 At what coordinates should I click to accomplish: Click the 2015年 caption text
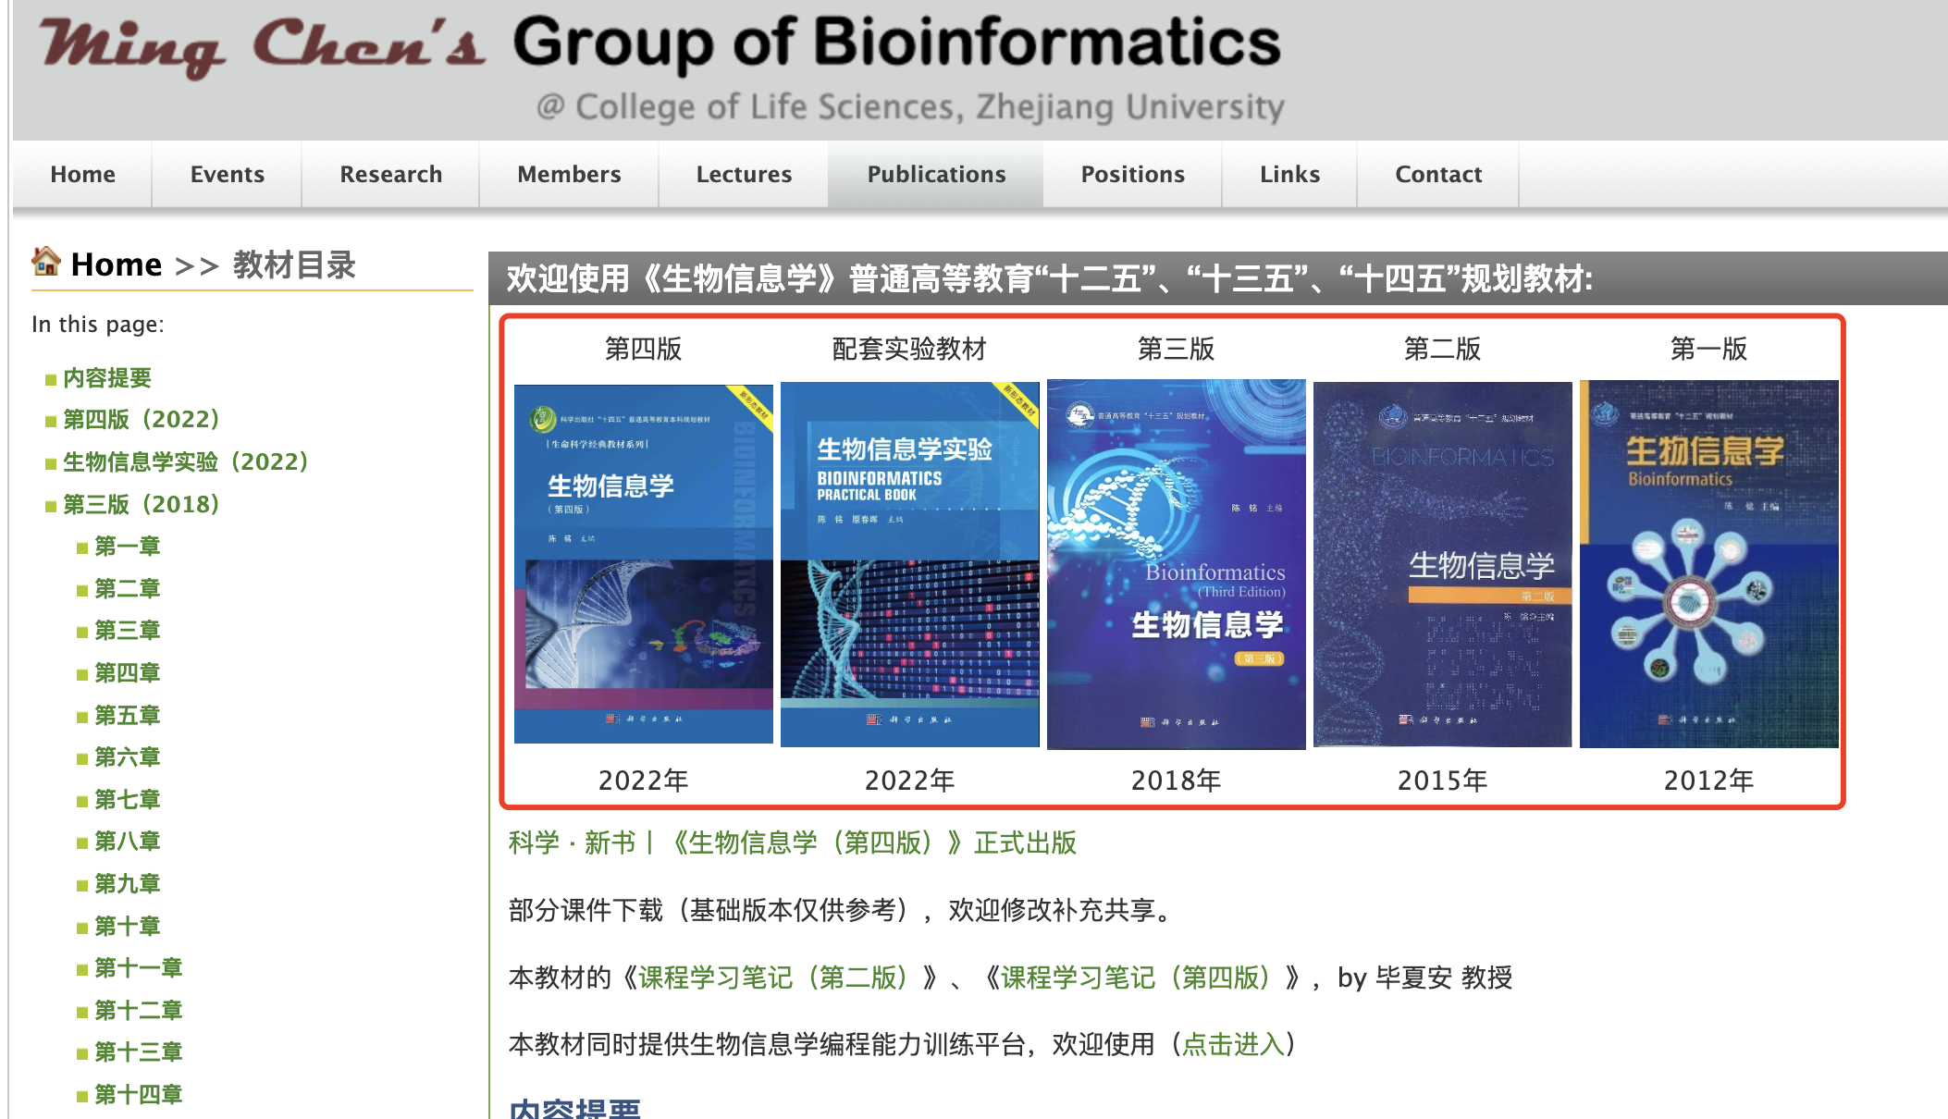[1443, 781]
